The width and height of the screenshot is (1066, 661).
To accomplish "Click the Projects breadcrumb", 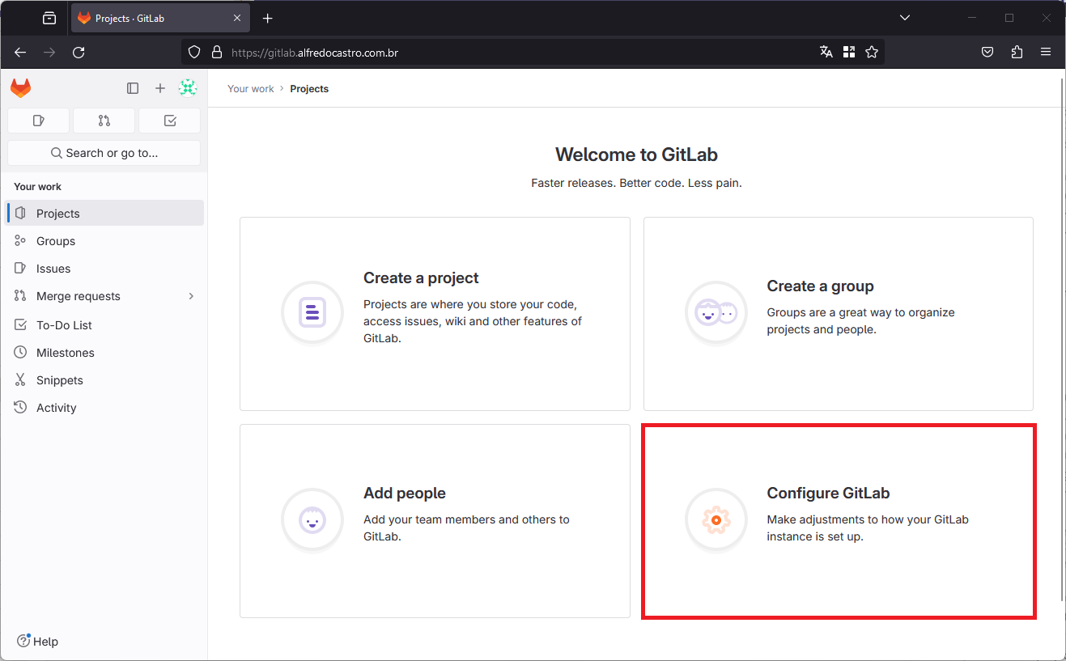I will (309, 89).
